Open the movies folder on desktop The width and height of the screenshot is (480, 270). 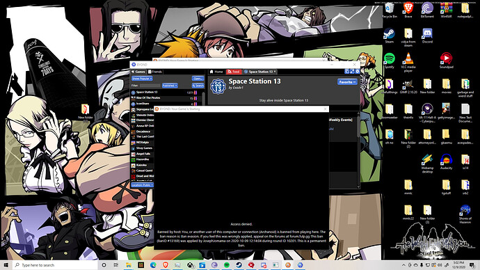(447, 86)
